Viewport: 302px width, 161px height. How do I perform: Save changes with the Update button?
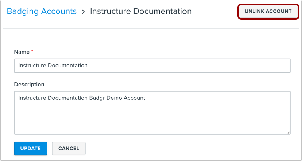point(31,148)
